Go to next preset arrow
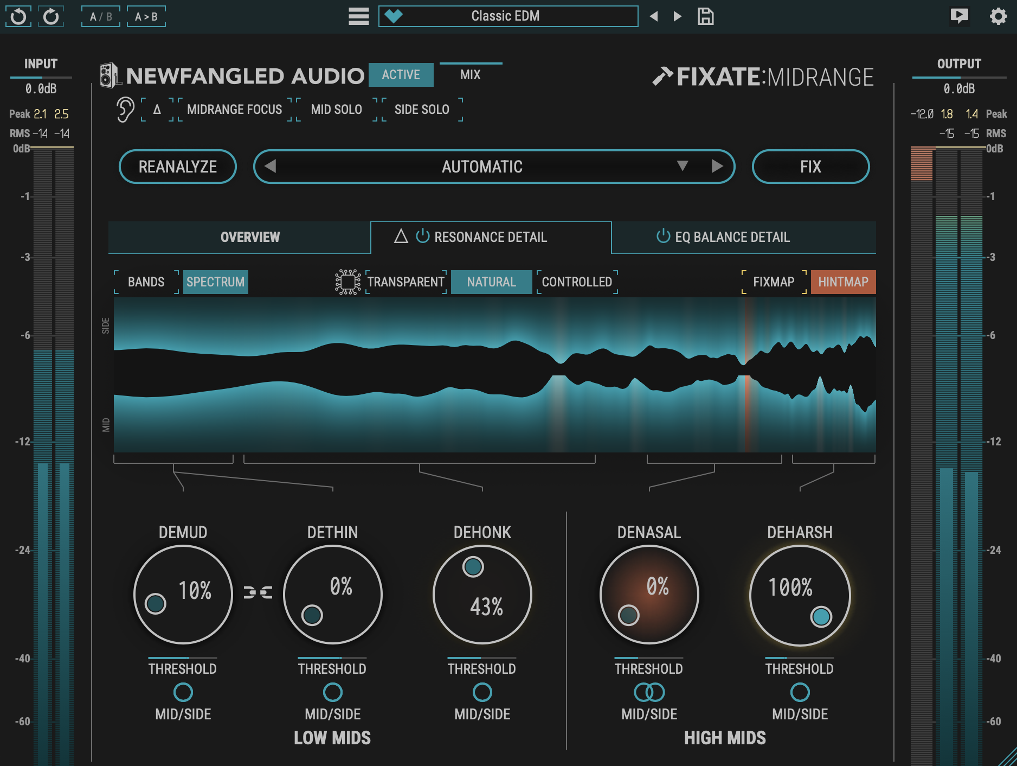The image size is (1017, 766). [x=677, y=16]
